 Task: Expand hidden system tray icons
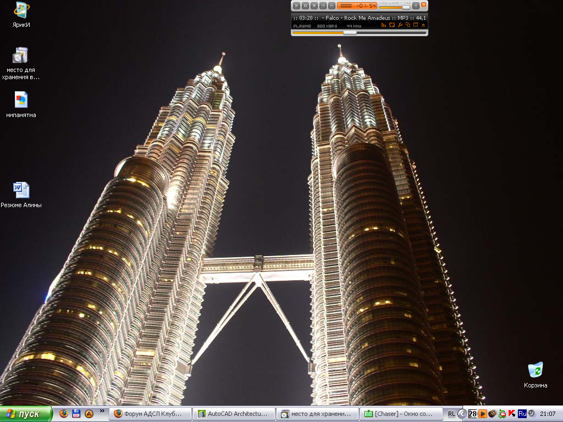point(462,414)
